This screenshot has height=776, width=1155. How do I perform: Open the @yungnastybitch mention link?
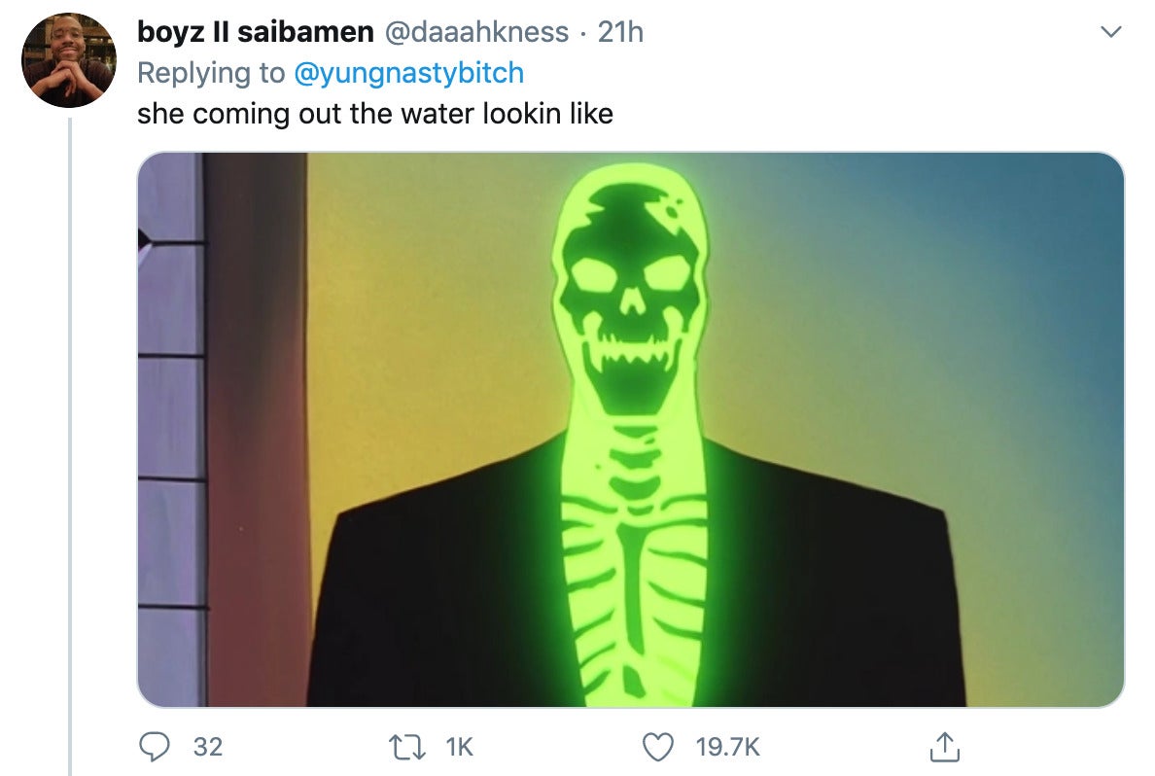[408, 73]
